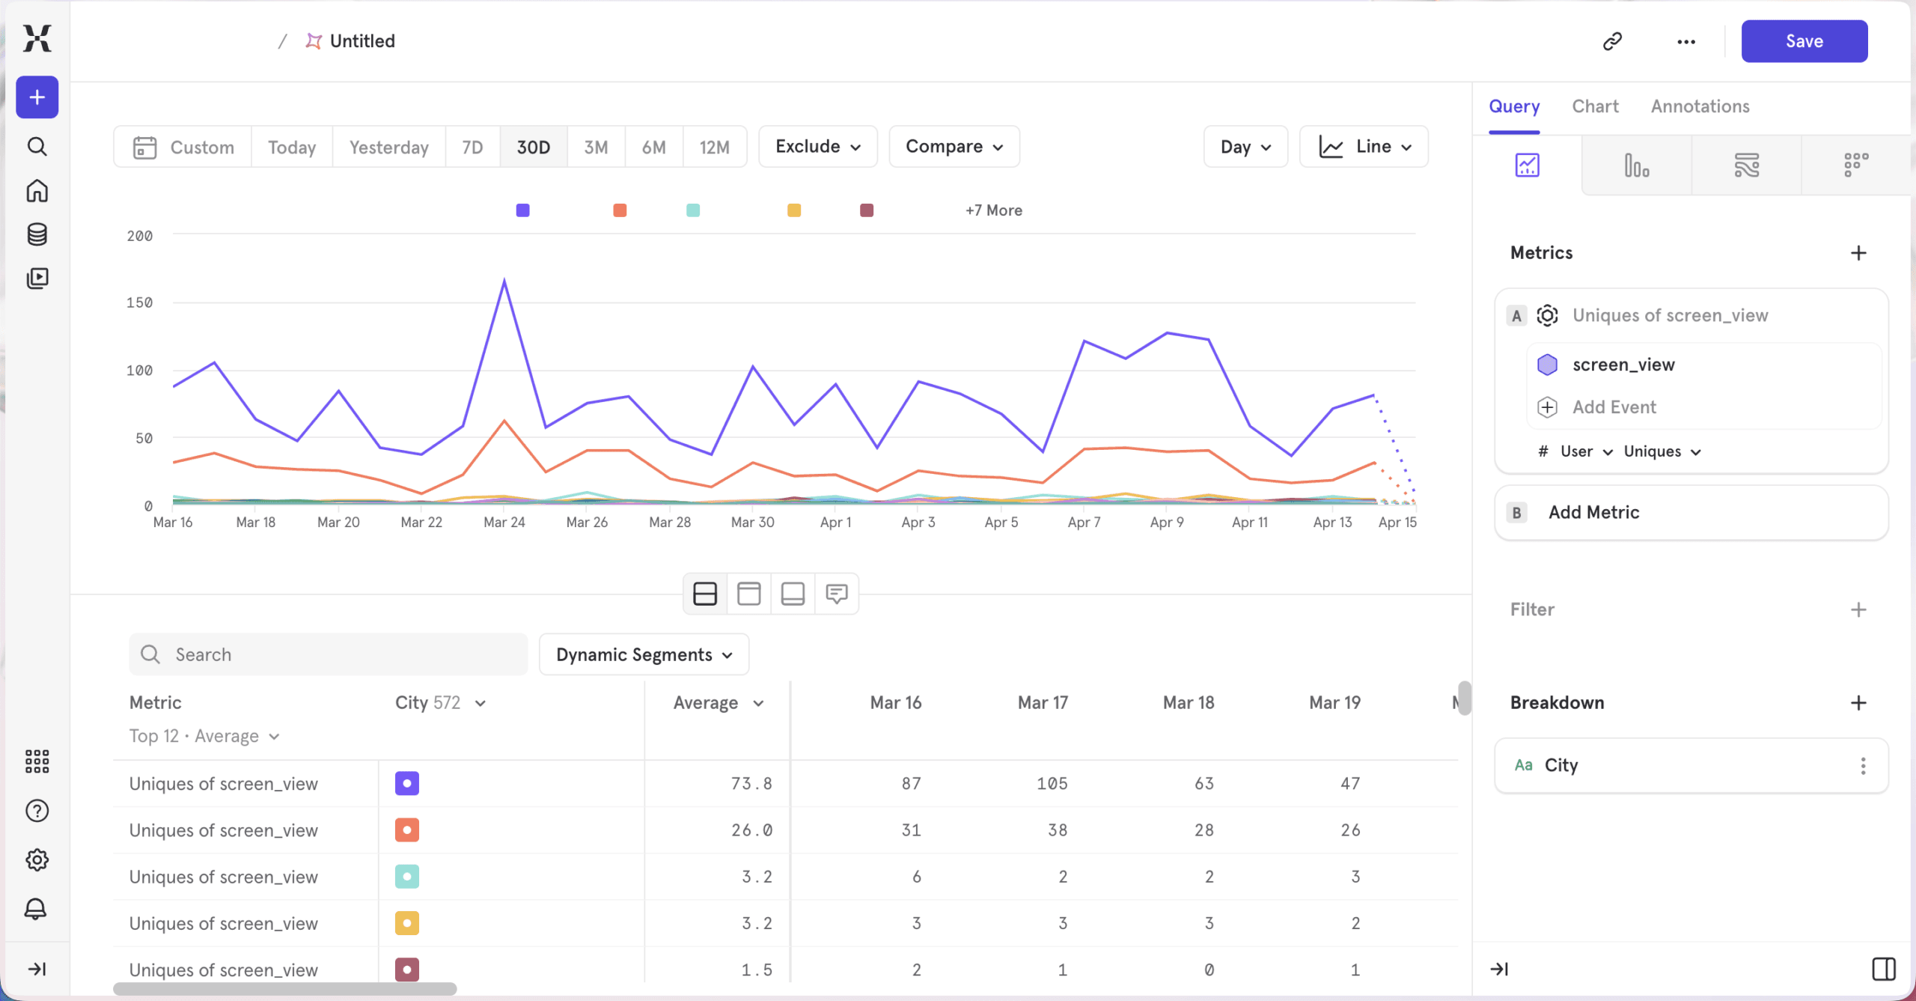
Task: Open the session replay icon in sidebar
Action: click(x=37, y=279)
